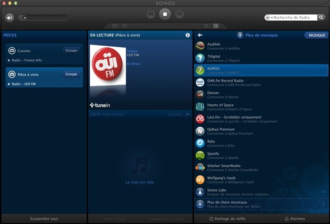This screenshot has width=330, height=224.
Task: Click the tunein logo
Action: coord(100,105)
